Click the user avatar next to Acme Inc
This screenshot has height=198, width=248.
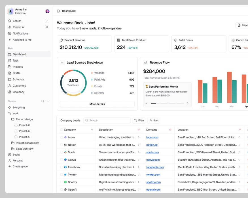click(x=47, y=11)
